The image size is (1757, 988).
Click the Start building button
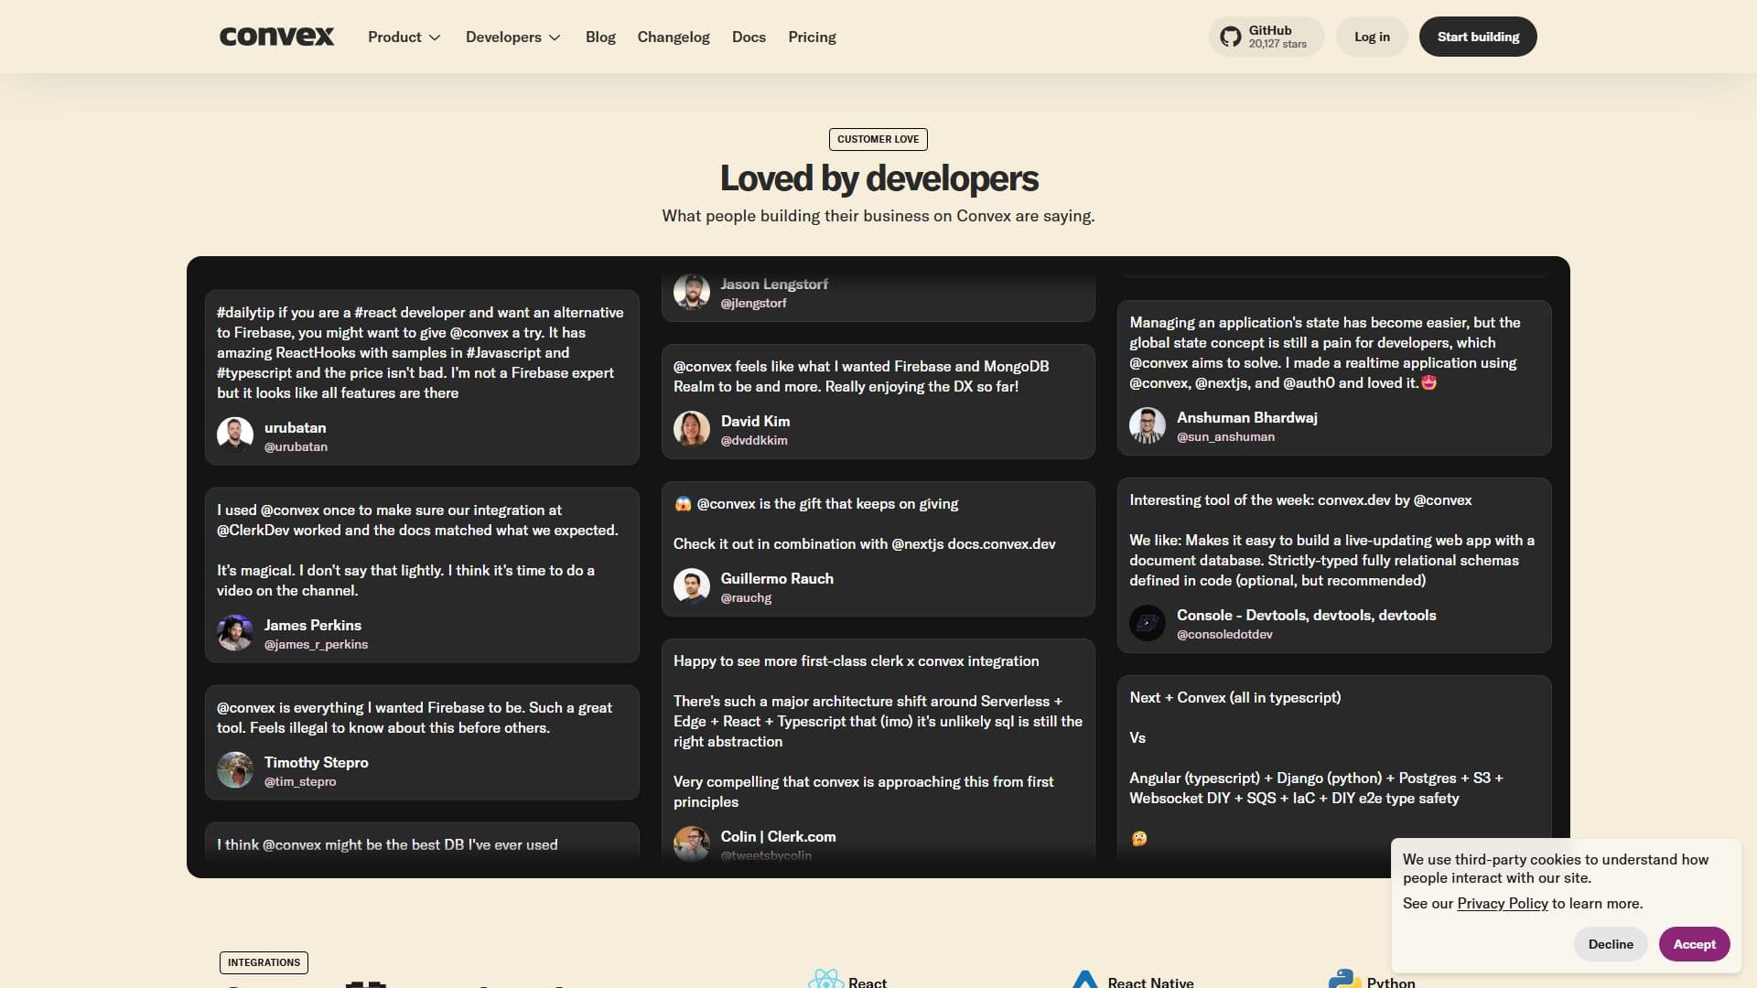click(x=1478, y=37)
